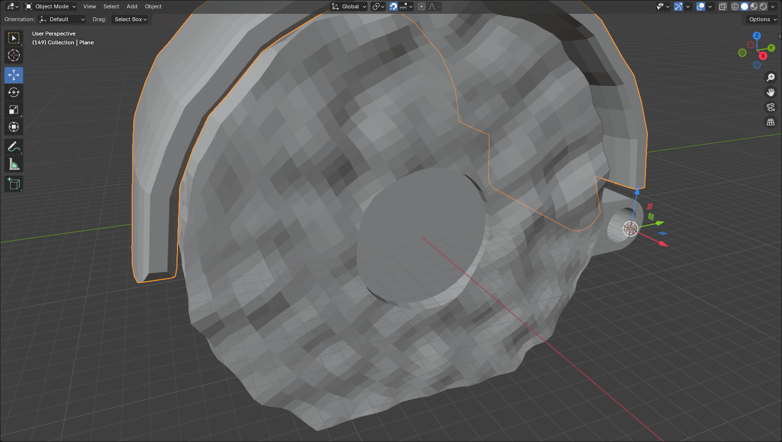Select the Cursor tool in toolbar

(x=14, y=55)
